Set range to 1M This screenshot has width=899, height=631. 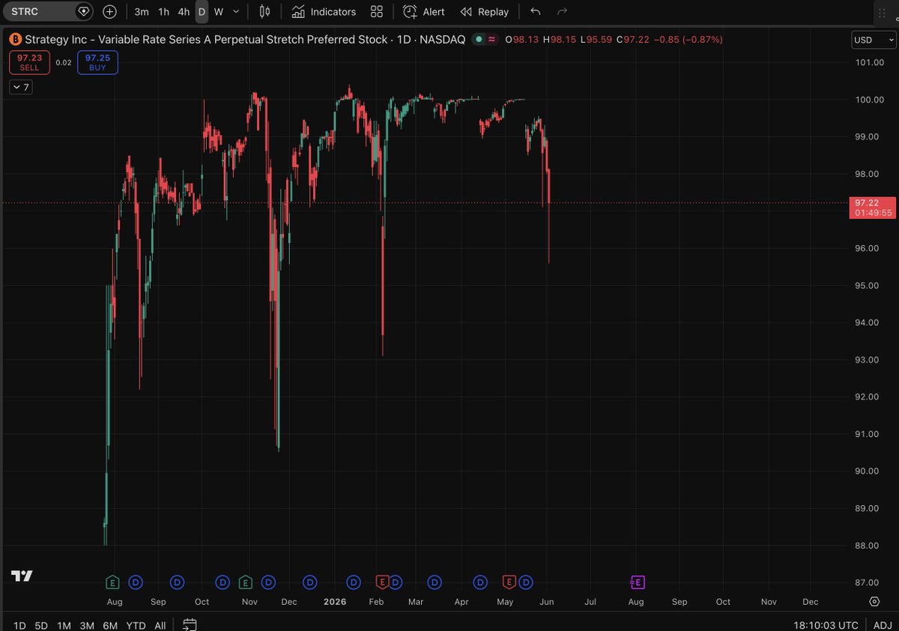[x=64, y=625]
